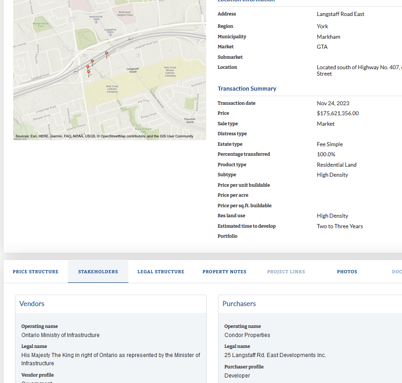Go to the Project Links tab

coord(286,272)
